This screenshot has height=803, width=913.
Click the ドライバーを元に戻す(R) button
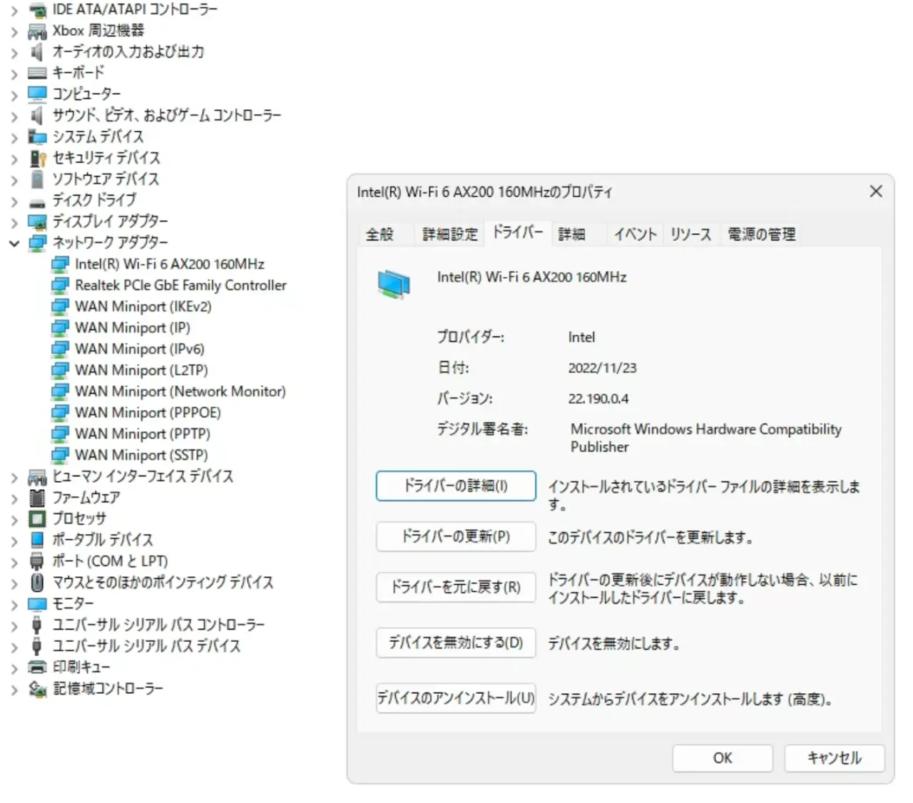pos(456,588)
